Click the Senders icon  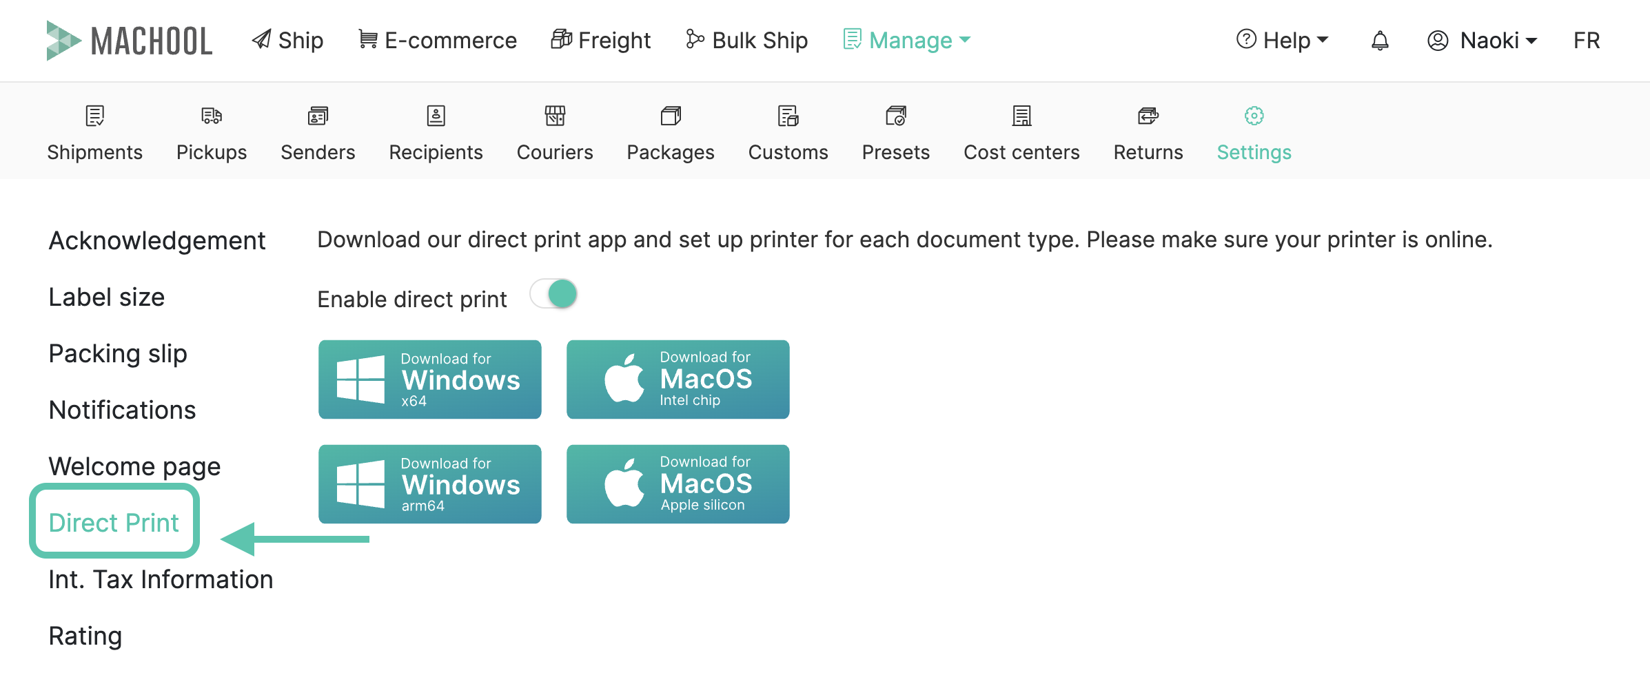pos(318,116)
